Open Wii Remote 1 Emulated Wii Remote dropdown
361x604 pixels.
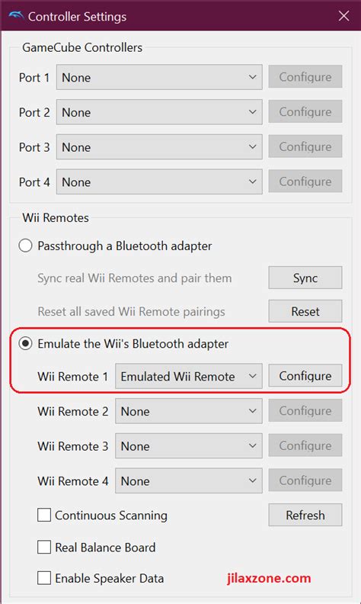pos(189,376)
